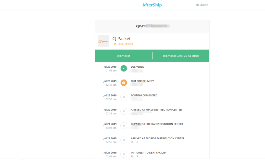Click the CJ Packet courier logo

(x=104, y=41)
